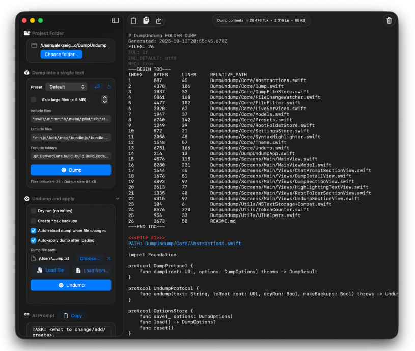
Task: Click the cube icon next to 'Dump into a single text'
Action: click(26, 72)
